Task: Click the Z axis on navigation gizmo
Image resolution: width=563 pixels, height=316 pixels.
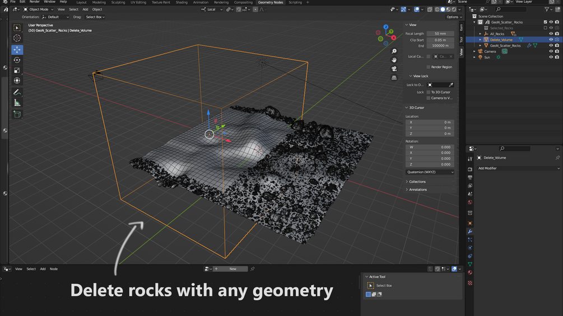Action: coord(385,27)
